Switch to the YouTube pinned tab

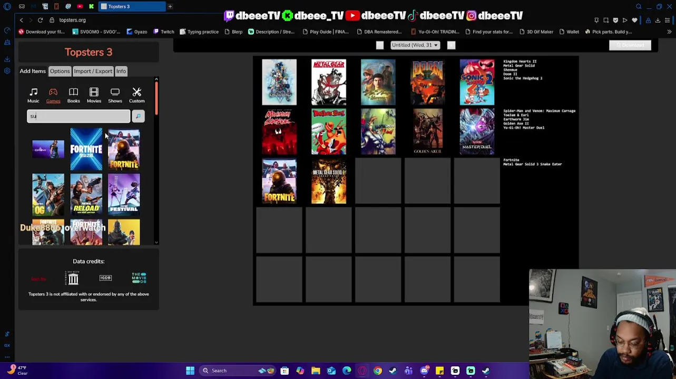[x=80, y=6]
